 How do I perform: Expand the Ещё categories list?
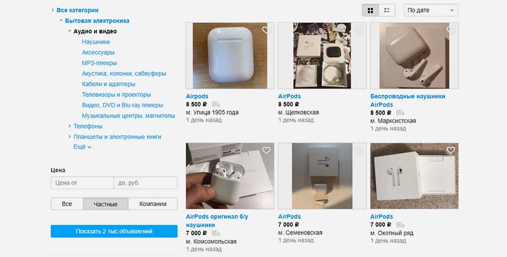[82, 147]
